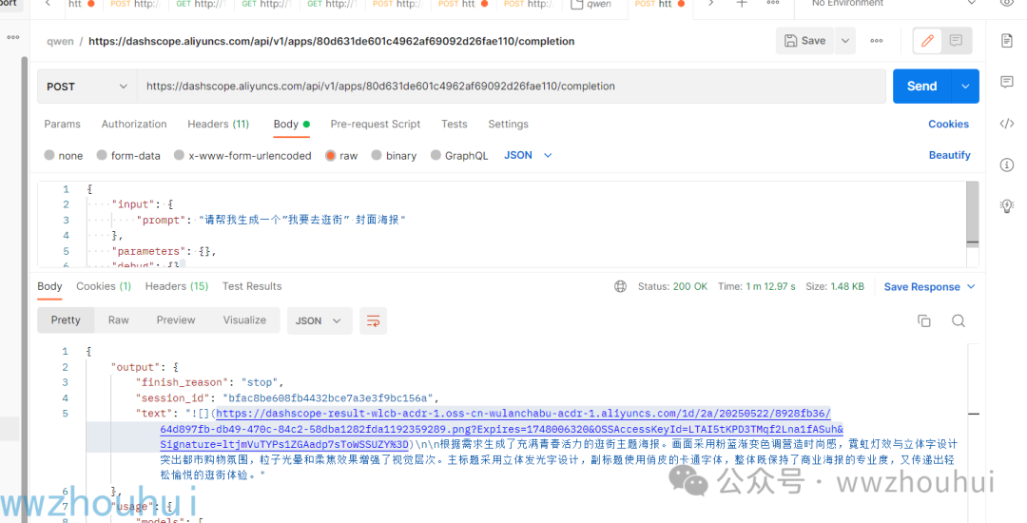
Task: Open the response JSON format dropdown
Action: pos(319,320)
